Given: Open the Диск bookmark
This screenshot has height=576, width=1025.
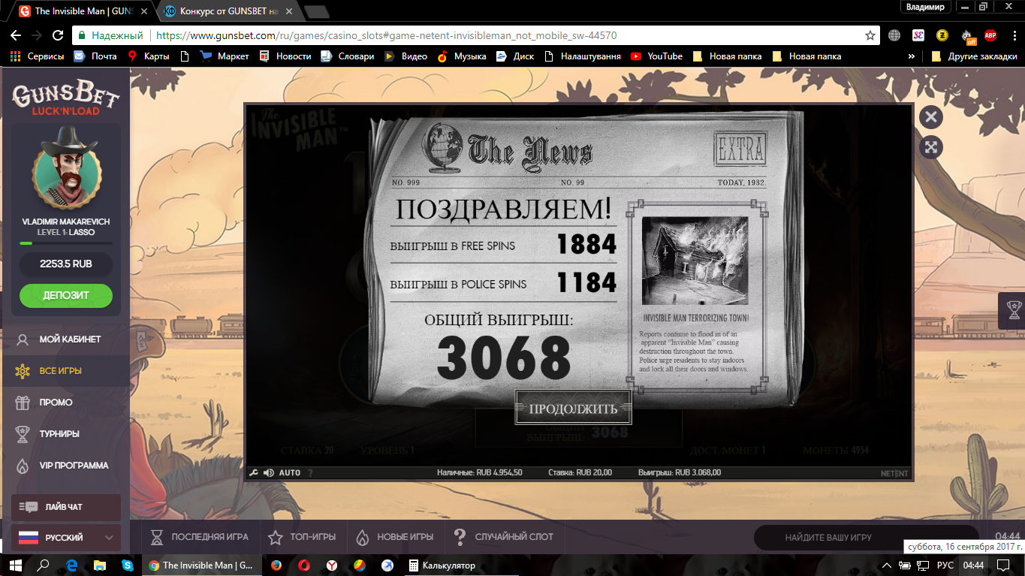Looking at the screenshot, I should 515,56.
